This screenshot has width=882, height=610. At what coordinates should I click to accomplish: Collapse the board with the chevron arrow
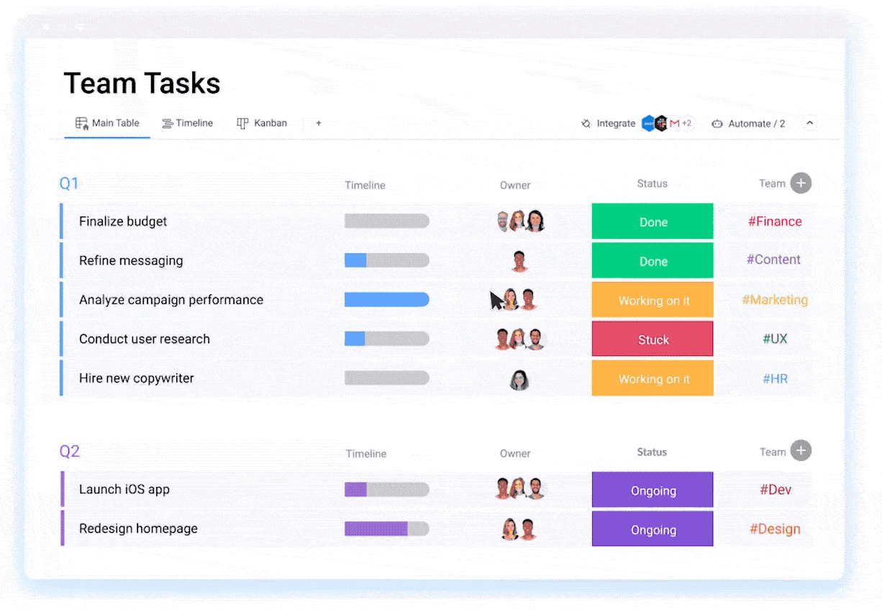coord(809,123)
